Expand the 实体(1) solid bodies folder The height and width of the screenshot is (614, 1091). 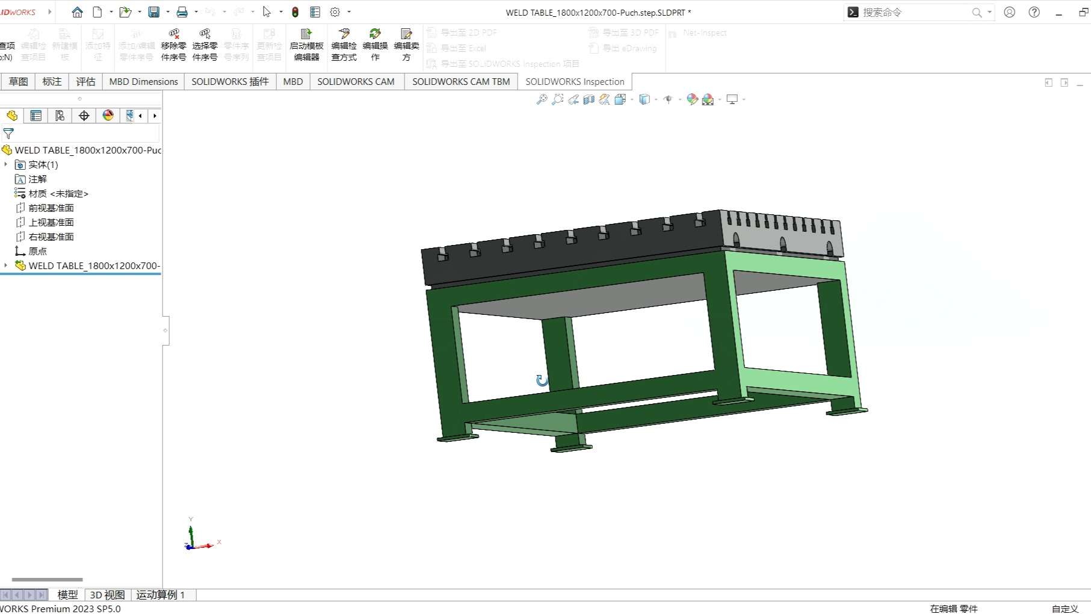click(6, 164)
